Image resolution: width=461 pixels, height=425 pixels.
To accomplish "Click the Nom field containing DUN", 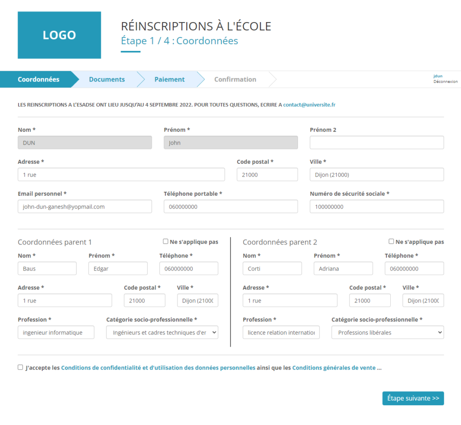I will pyautogui.click(x=85, y=143).
